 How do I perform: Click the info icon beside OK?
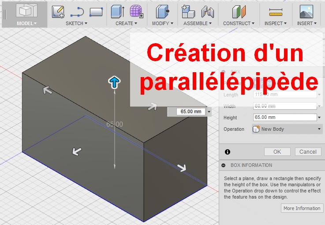click(228, 152)
